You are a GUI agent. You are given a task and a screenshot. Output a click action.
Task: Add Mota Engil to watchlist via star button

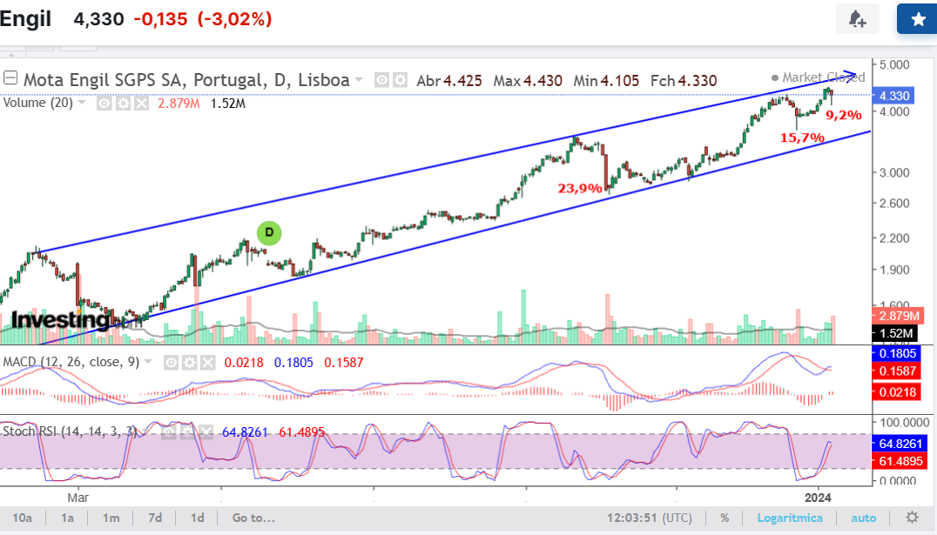click(x=918, y=19)
